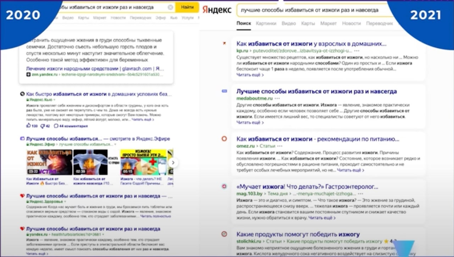Click 'Читать ещё' under the Яндекс.Кью snippet
Screen dimensions: 454x257
click(143, 120)
